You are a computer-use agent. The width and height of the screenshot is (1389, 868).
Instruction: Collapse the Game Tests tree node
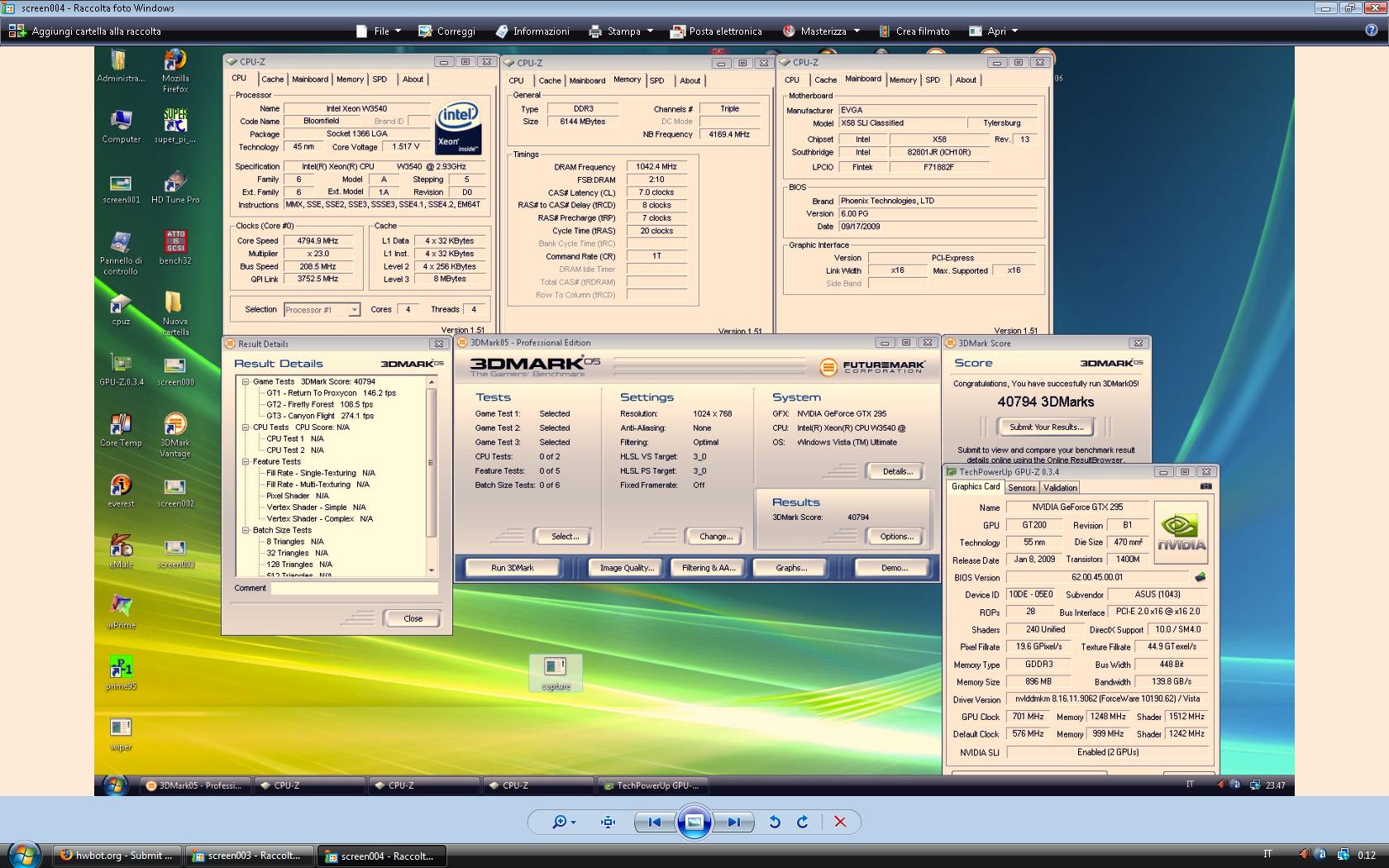coord(246,382)
